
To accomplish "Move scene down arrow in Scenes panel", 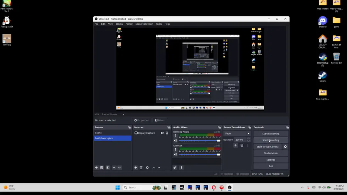I will 120,168.
